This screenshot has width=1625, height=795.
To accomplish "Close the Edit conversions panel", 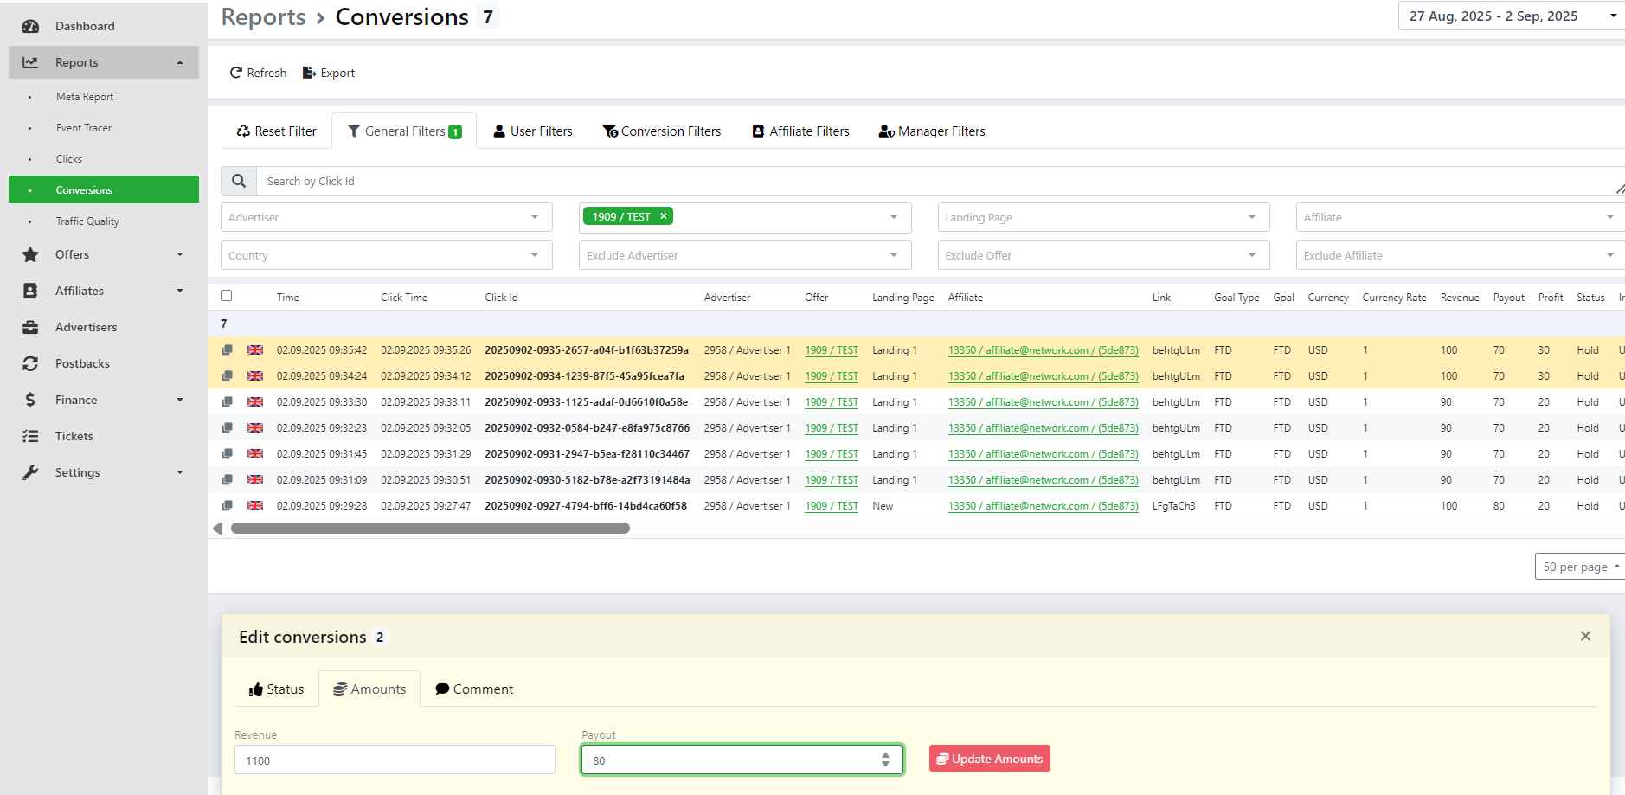I will (1585, 636).
